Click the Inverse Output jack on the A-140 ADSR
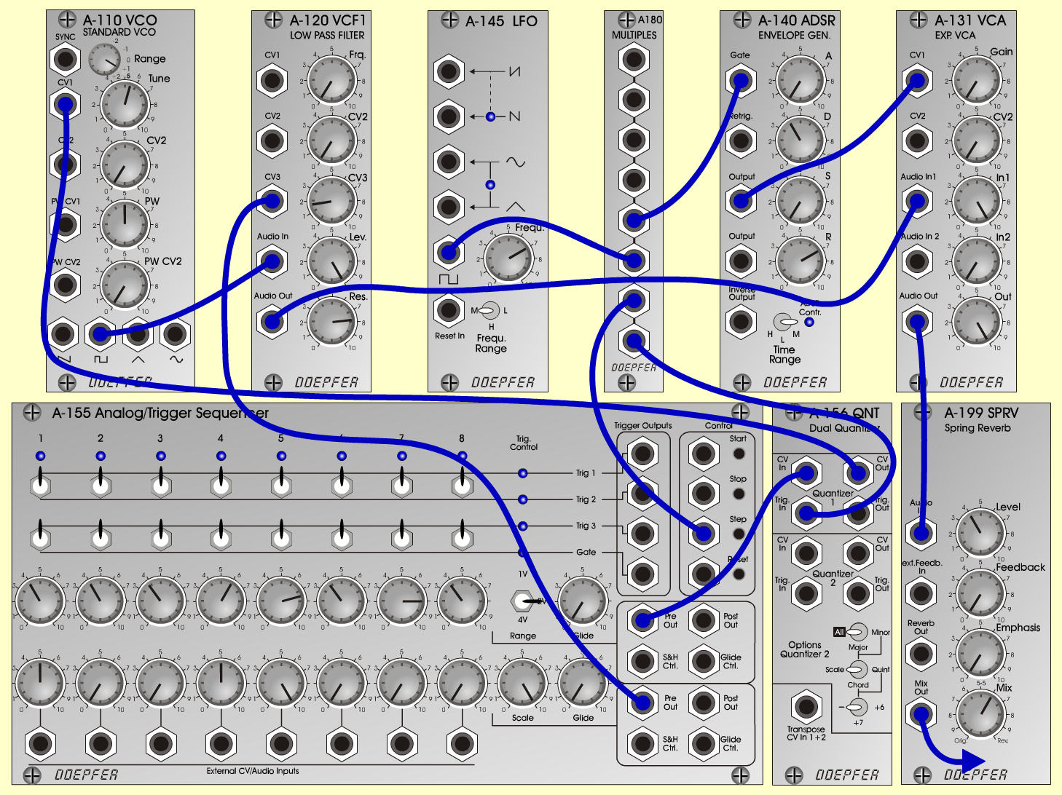The width and height of the screenshot is (1062, 795). [741, 320]
